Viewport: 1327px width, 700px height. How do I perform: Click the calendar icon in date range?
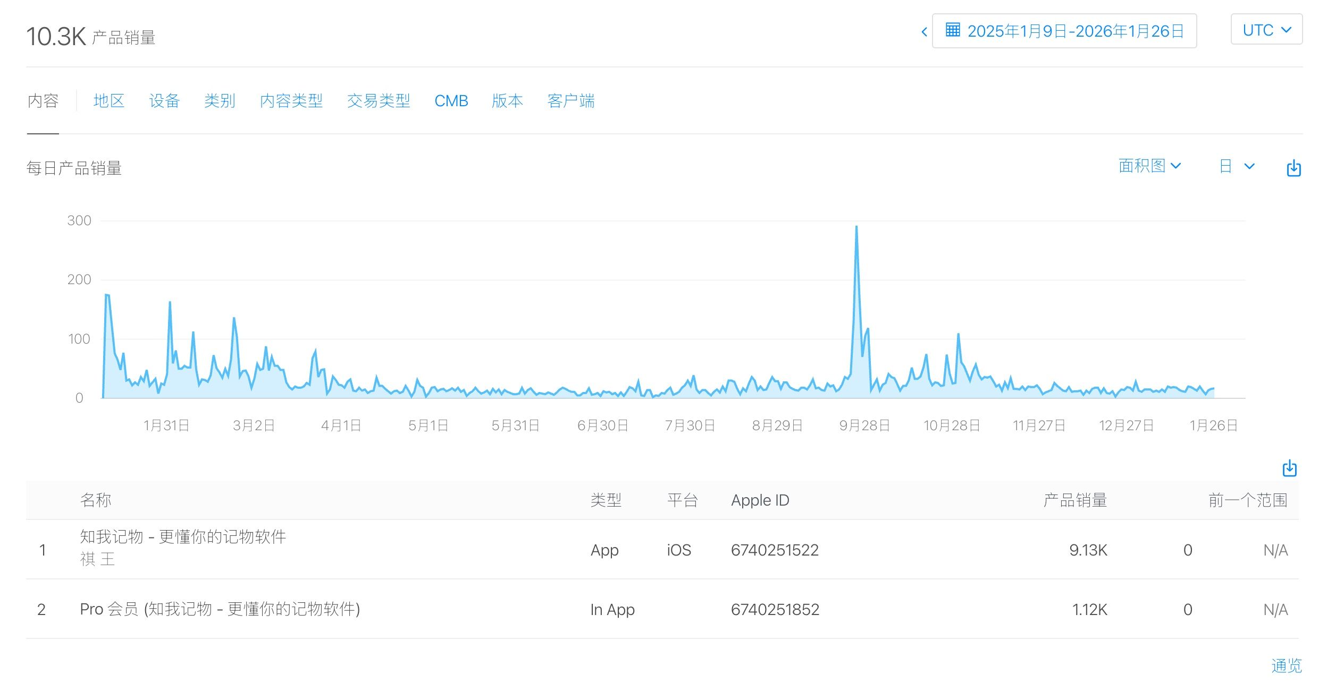[952, 30]
